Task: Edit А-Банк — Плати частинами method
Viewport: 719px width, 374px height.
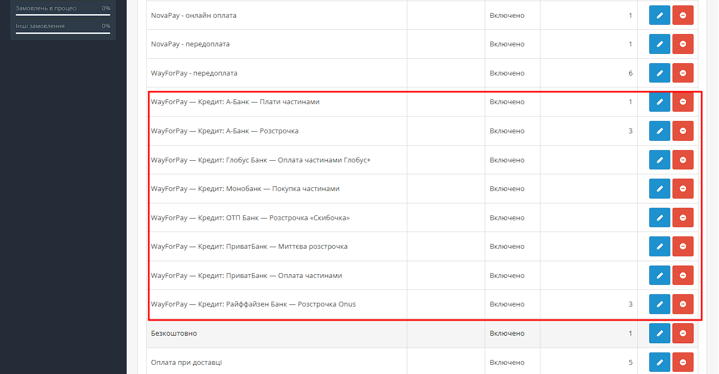Action: click(x=659, y=102)
